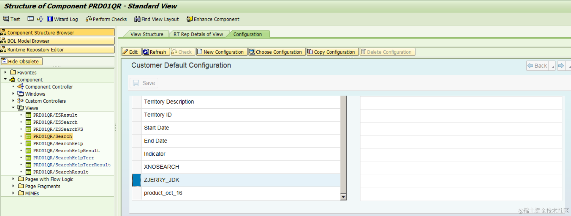Viewport: 571px width, 216px height.
Task: Click the Hide Obsolete button
Action: coord(22,61)
